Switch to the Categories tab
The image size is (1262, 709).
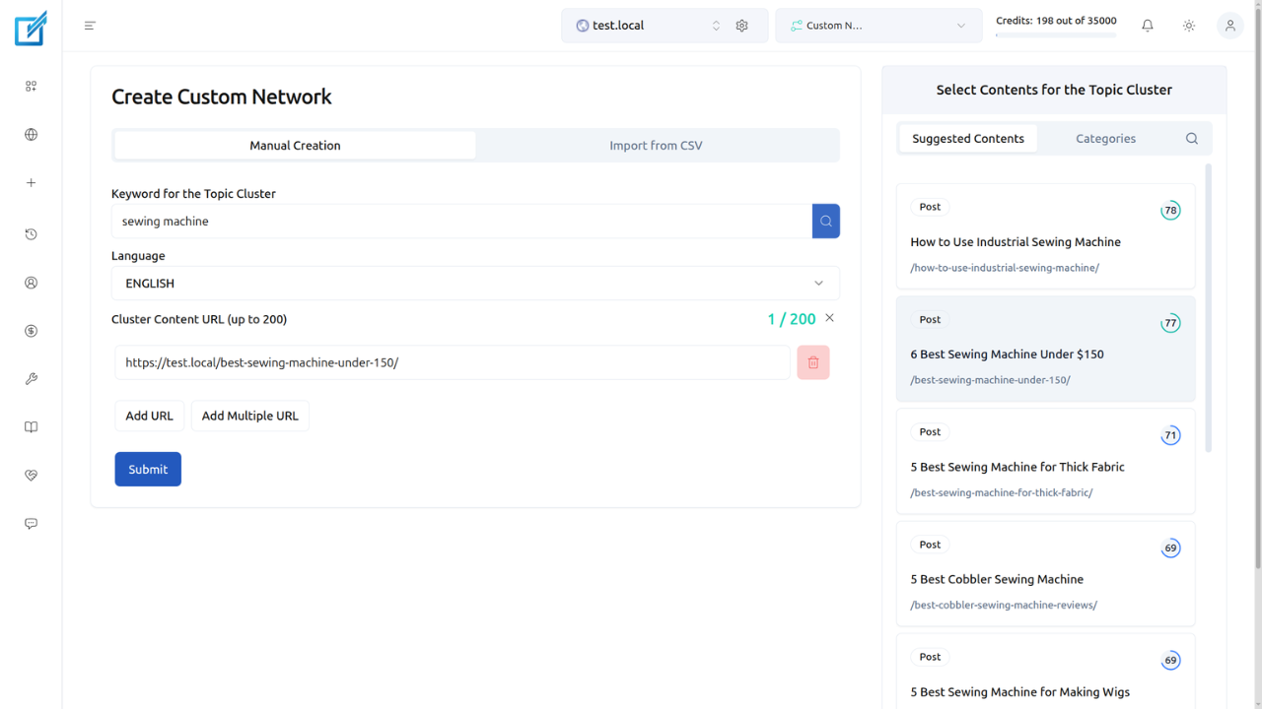[1105, 138]
